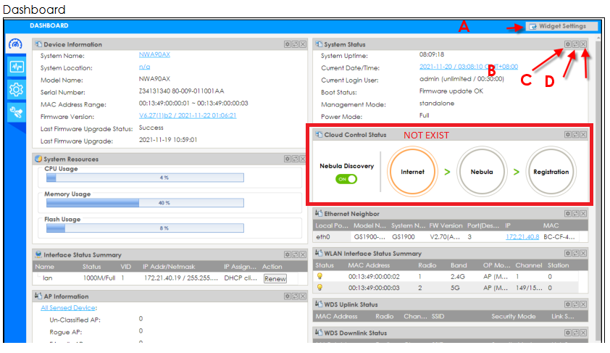Image resolution: width=610 pixels, height=353 pixels.
Task: Click the Internet status circle
Action: point(412,172)
